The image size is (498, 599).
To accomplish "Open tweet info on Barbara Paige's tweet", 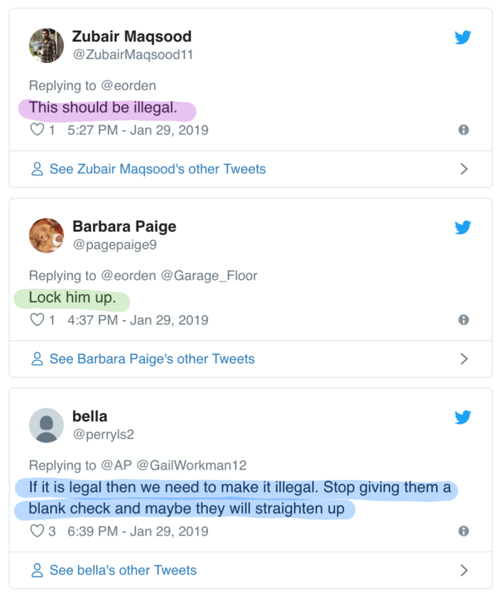I will coord(463,320).
